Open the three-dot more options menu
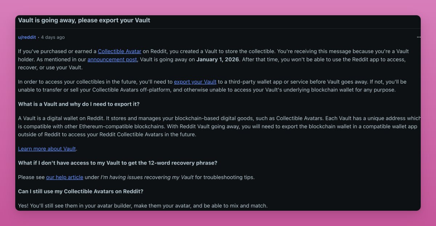The image size is (436, 226). pyautogui.click(x=419, y=37)
